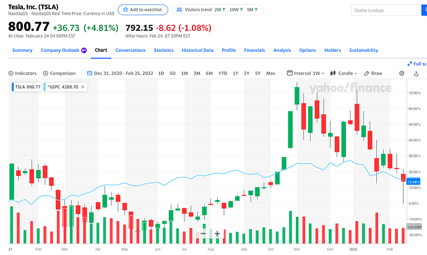
Task: Open the Comparison plus button
Action: coord(46,73)
